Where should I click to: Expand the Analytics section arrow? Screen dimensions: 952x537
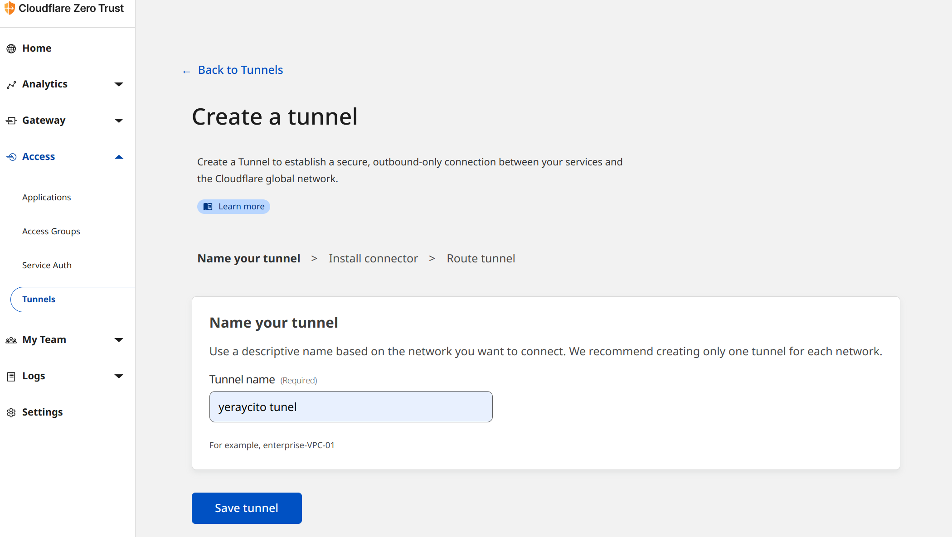(119, 84)
